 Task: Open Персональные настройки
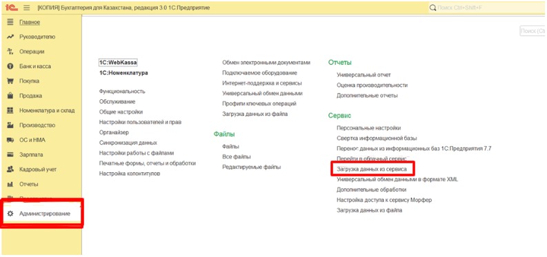[x=369, y=127]
